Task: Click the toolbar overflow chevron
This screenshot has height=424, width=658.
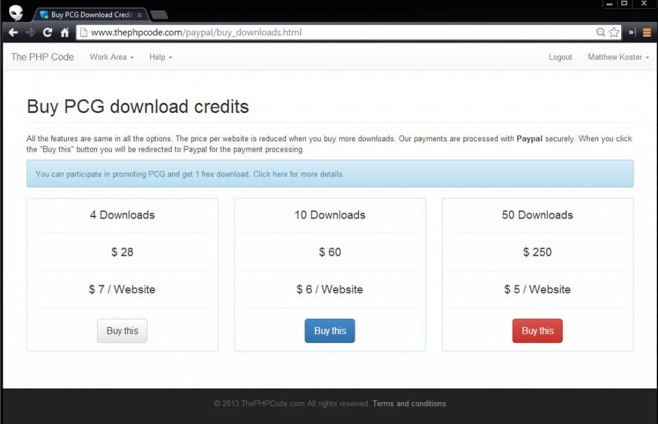Action: [630, 31]
